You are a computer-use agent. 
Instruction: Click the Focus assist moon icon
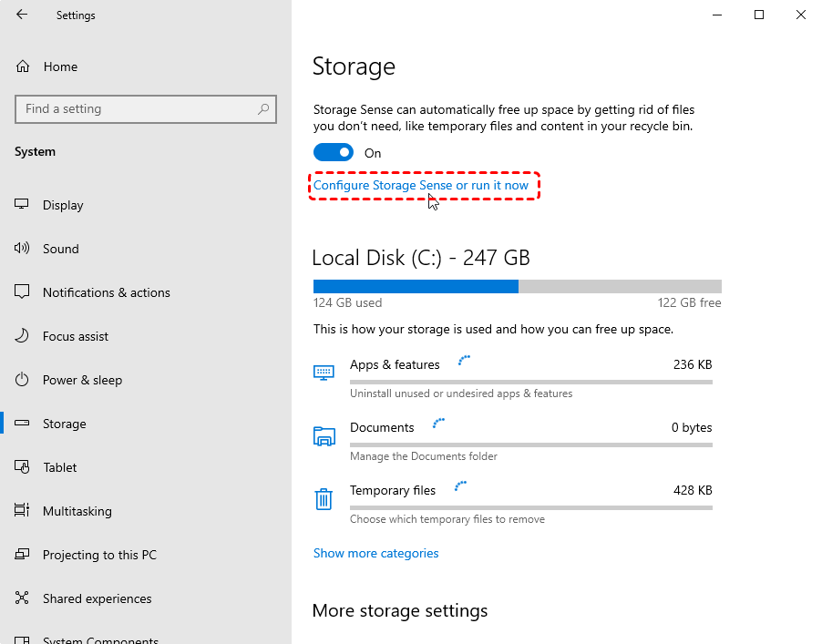coord(22,336)
